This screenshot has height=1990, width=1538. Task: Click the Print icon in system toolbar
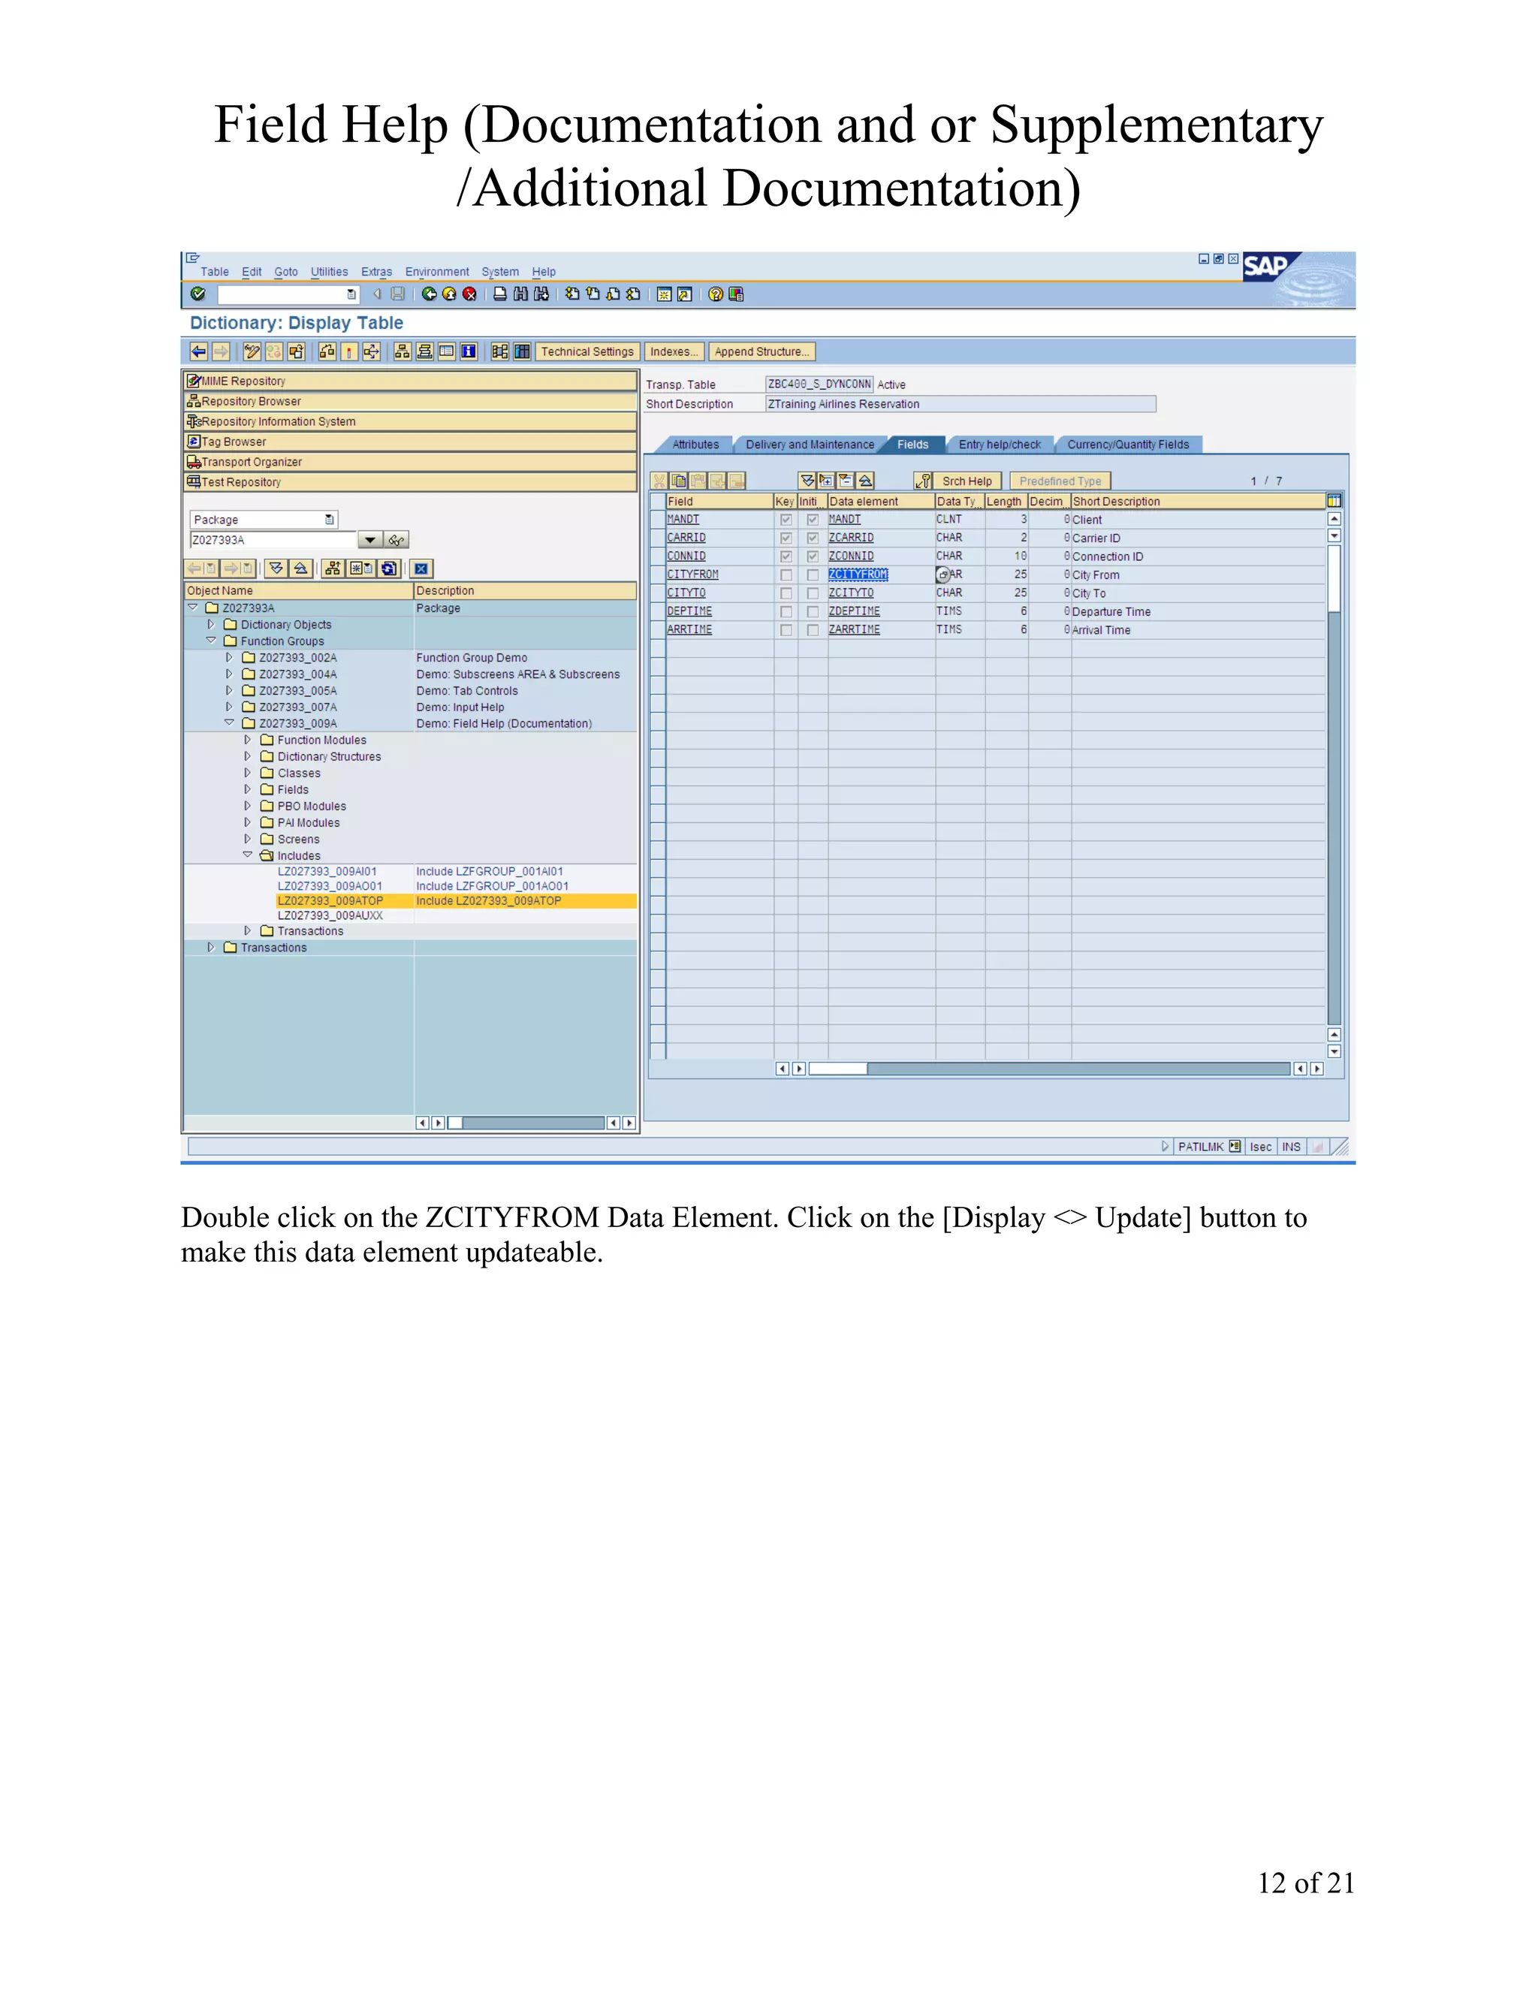[500, 294]
